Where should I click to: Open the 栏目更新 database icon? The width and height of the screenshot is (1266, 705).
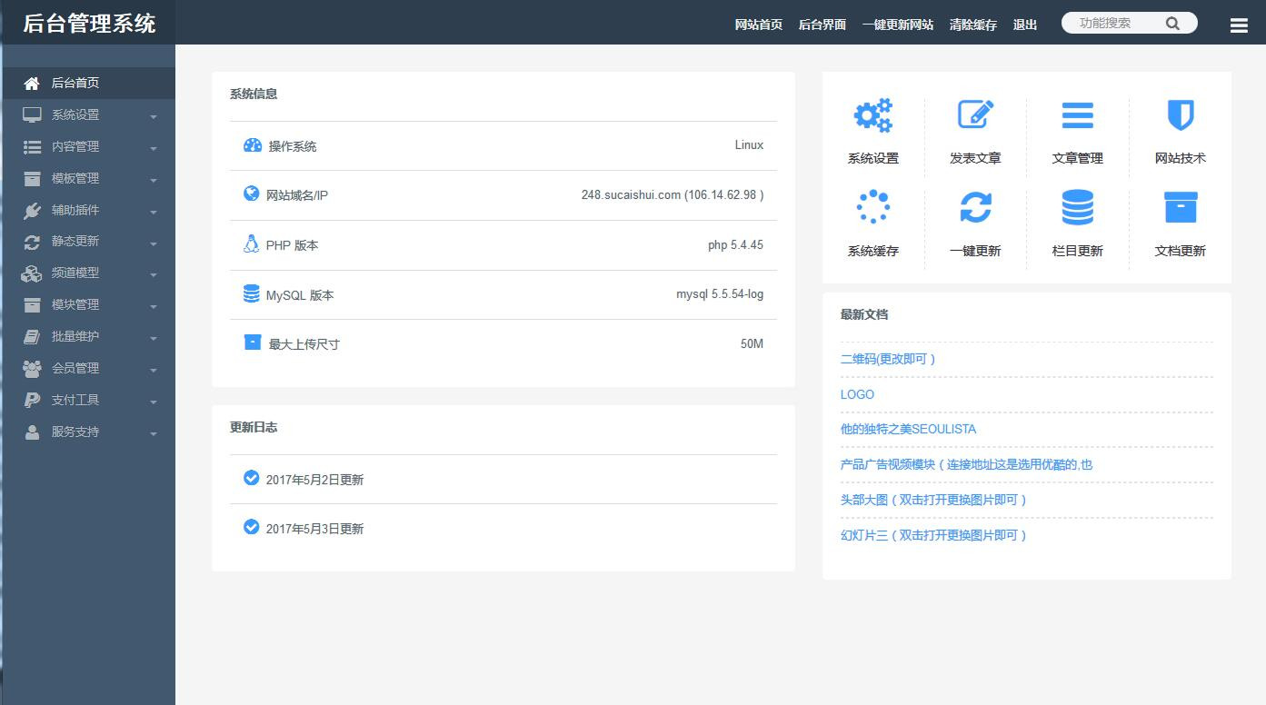tap(1077, 208)
